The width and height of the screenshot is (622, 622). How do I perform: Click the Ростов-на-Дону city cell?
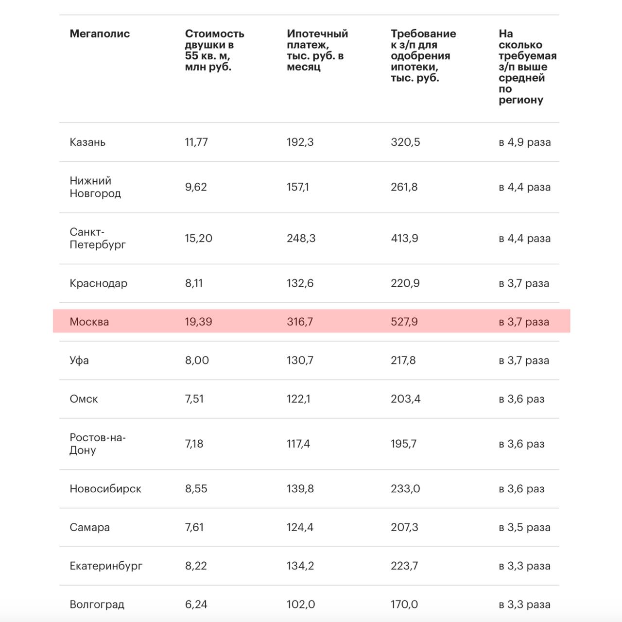pyautogui.click(x=98, y=444)
